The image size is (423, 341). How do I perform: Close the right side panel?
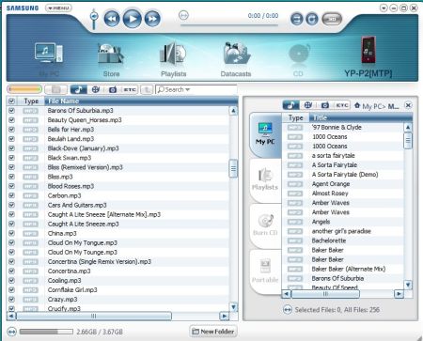click(x=408, y=105)
